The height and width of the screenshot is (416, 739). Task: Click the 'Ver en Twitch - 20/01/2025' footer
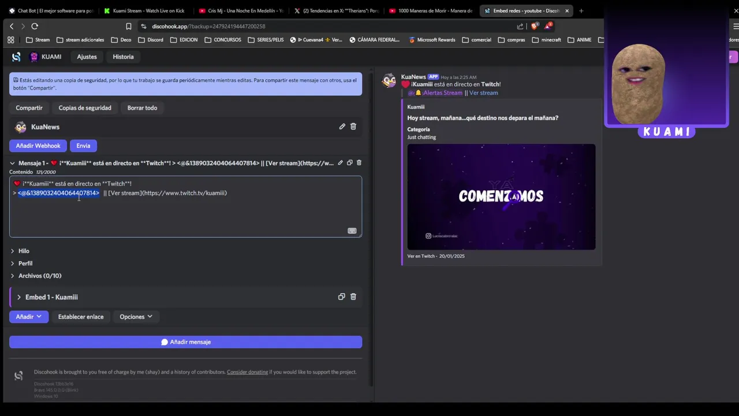(436, 256)
